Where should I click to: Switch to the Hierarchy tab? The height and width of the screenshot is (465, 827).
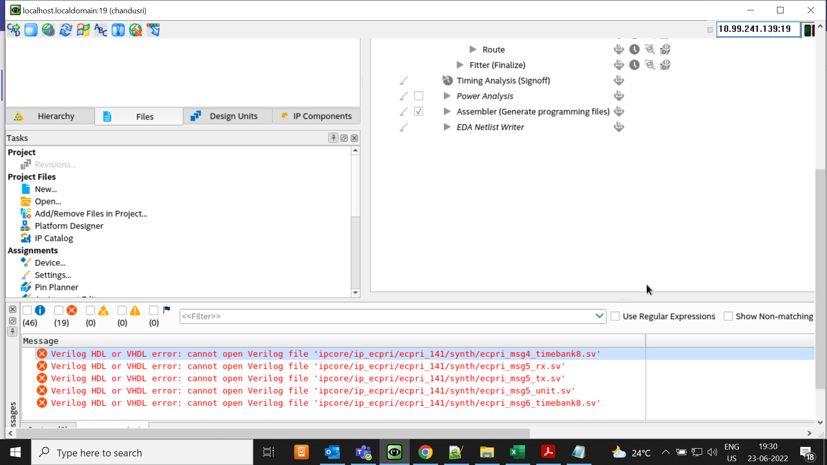[x=50, y=116]
